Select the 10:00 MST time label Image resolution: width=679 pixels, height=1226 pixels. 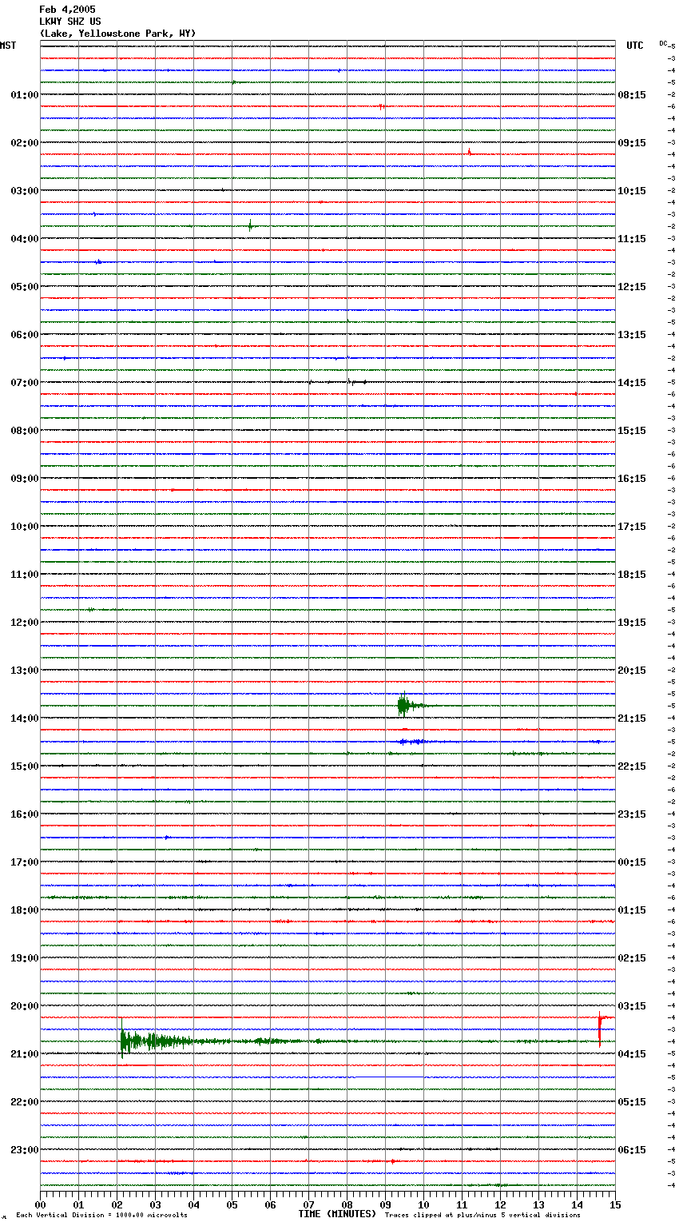pos(24,527)
